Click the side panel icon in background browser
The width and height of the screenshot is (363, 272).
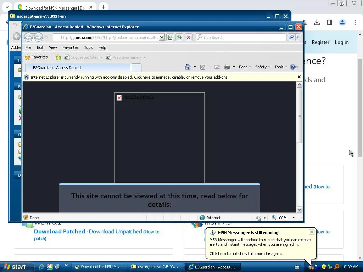pos(330,22)
